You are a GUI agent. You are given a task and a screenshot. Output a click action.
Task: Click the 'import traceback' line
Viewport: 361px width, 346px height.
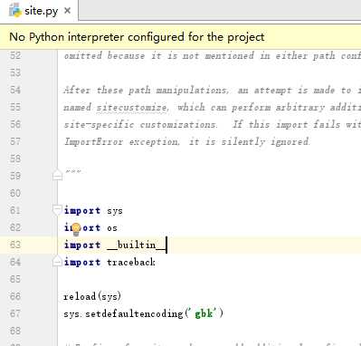[x=109, y=262]
